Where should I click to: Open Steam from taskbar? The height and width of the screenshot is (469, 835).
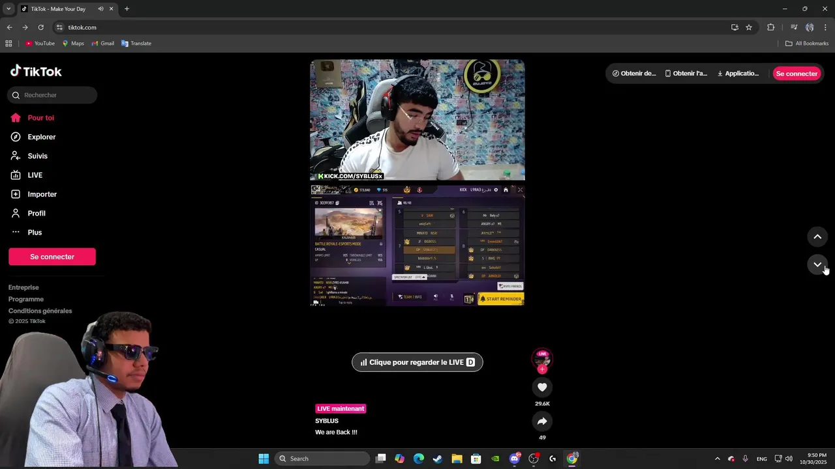click(x=438, y=459)
